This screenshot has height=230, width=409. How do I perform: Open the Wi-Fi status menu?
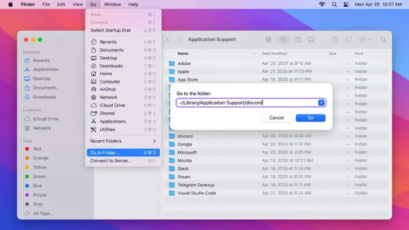(x=322, y=4)
